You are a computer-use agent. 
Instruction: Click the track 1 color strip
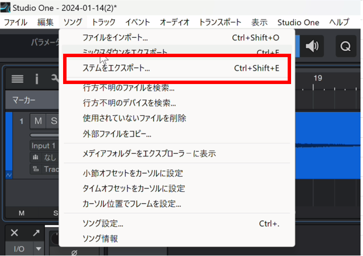pos(9,142)
